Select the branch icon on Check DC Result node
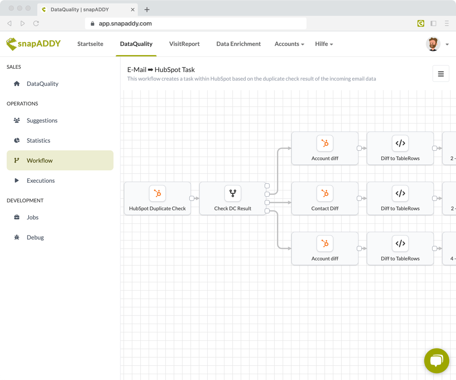 click(x=233, y=193)
